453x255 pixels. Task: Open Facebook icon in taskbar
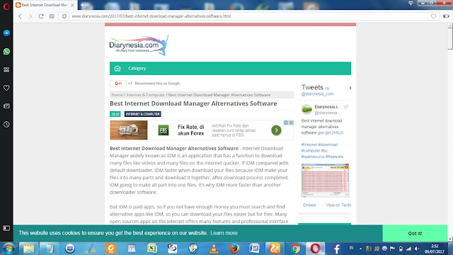click(x=336, y=249)
